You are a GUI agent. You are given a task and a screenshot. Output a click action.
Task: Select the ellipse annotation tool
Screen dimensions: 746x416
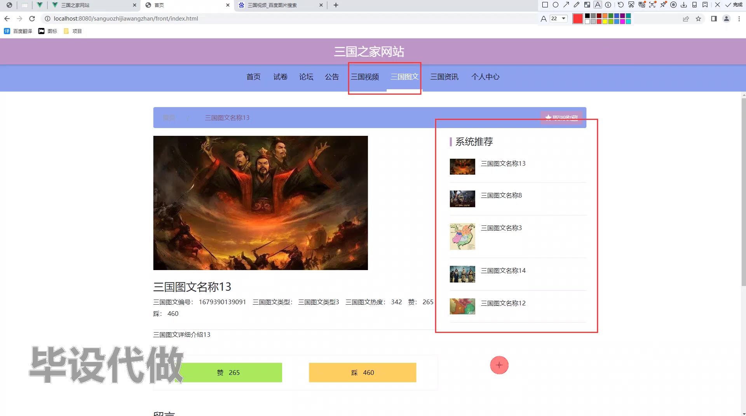[556, 5]
